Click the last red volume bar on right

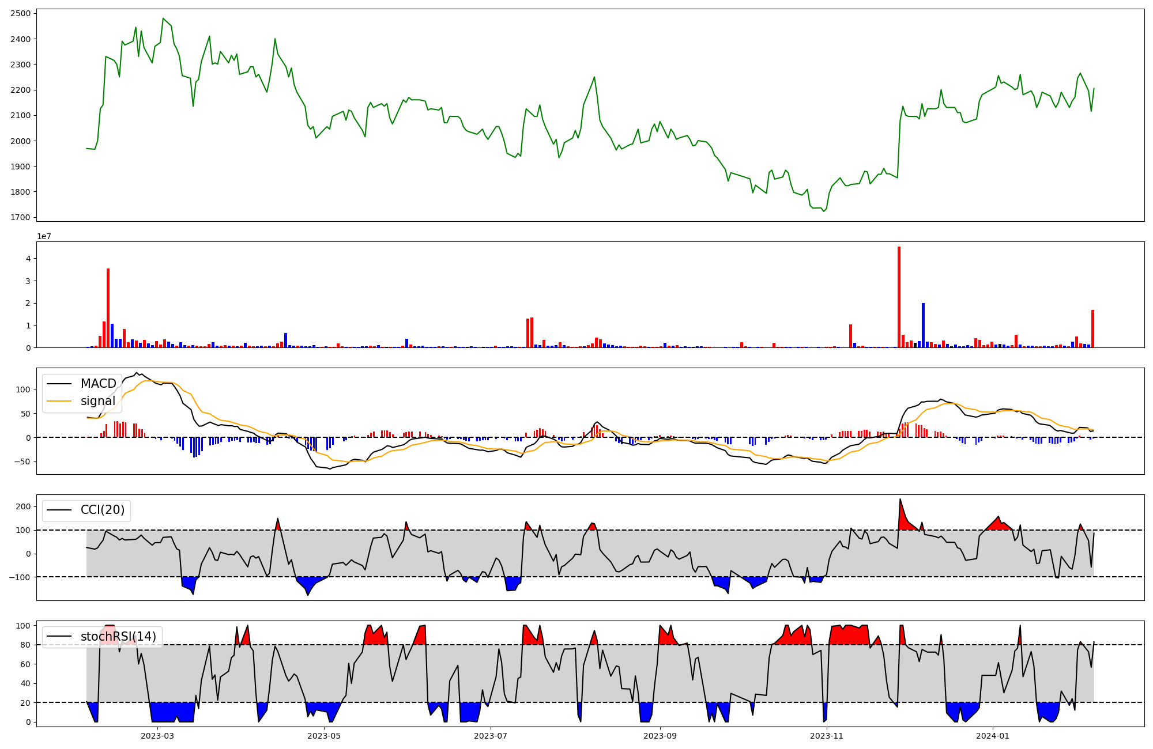1092,328
